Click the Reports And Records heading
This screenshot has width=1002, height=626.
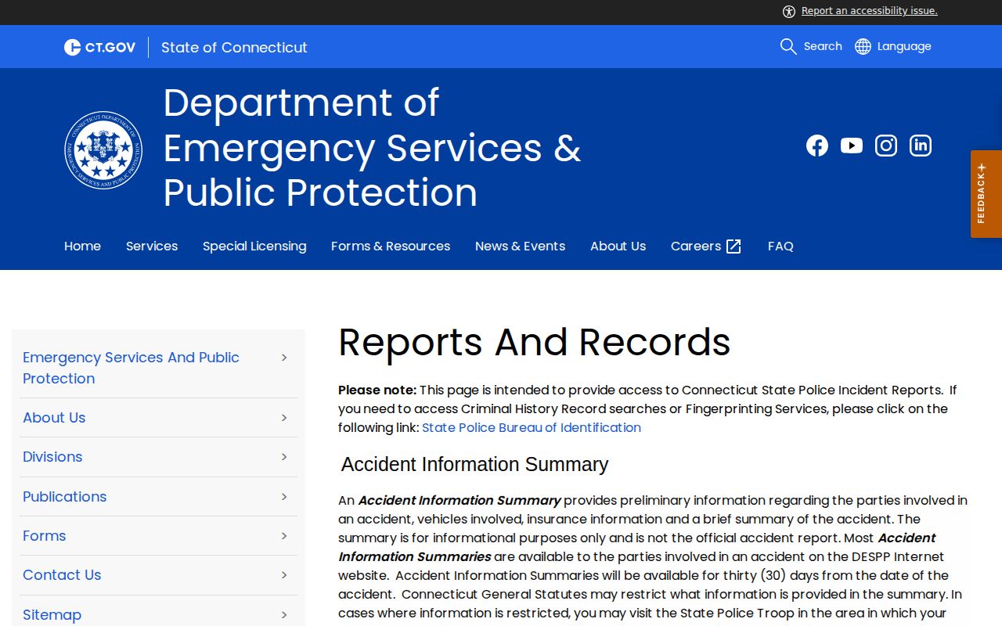[x=535, y=342]
